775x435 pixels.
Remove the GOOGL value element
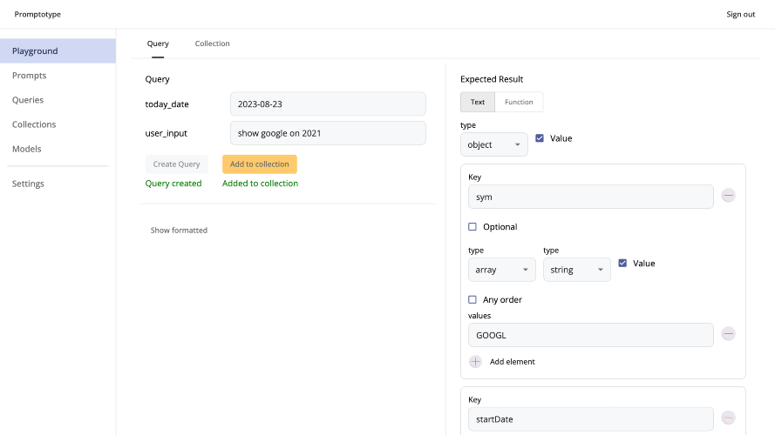click(x=728, y=334)
